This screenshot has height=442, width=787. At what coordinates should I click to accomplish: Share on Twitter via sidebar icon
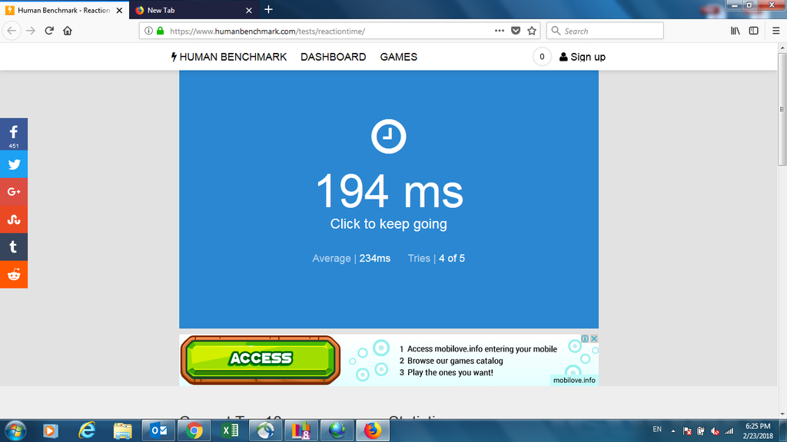click(x=14, y=164)
